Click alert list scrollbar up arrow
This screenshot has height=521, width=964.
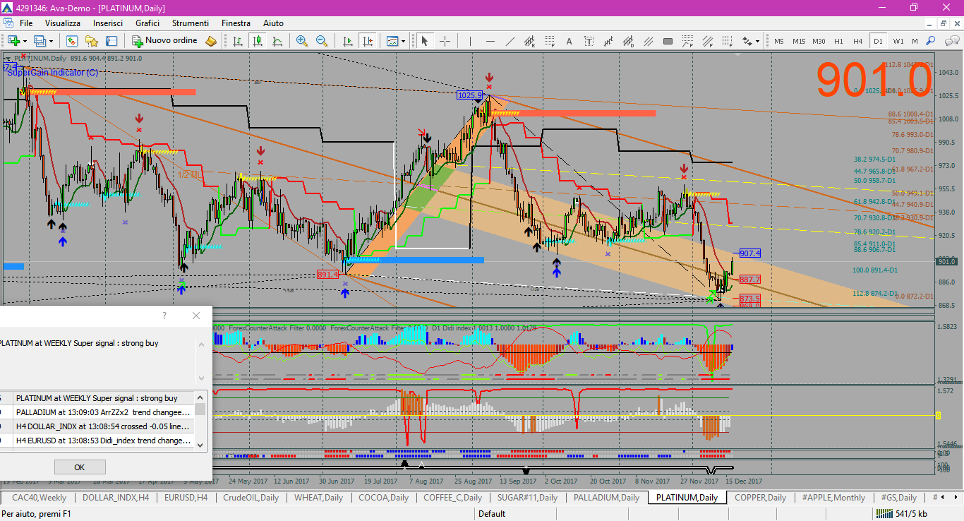tap(200, 396)
